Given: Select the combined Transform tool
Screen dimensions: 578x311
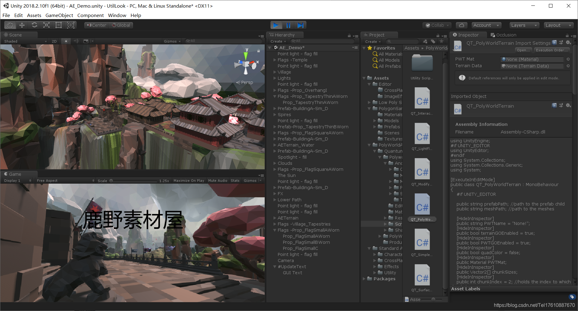Looking at the screenshot, I should click(x=71, y=25).
